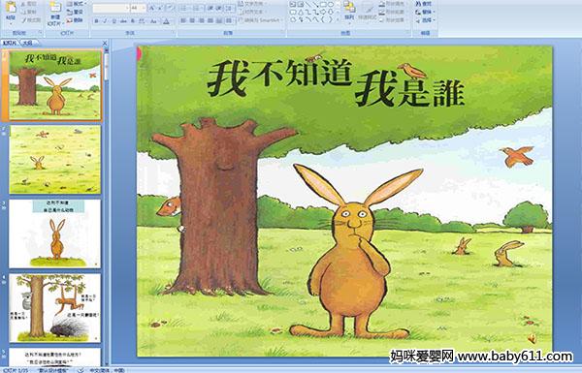Viewport: 582px width, 373px height.
Task: Click the Find icon in Editing group
Action: [x=424, y=4]
